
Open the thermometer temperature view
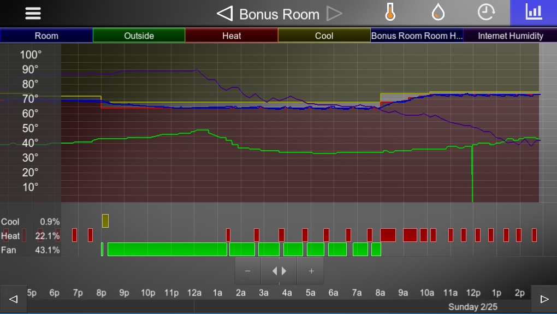(389, 13)
